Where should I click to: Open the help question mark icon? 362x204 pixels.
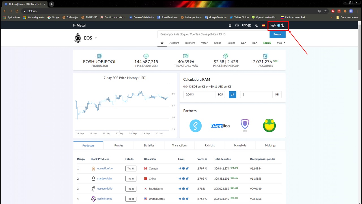pos(237,25)
